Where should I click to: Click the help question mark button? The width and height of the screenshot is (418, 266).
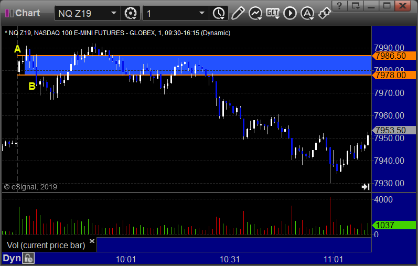pyautogui.click(x=339, y=6)
